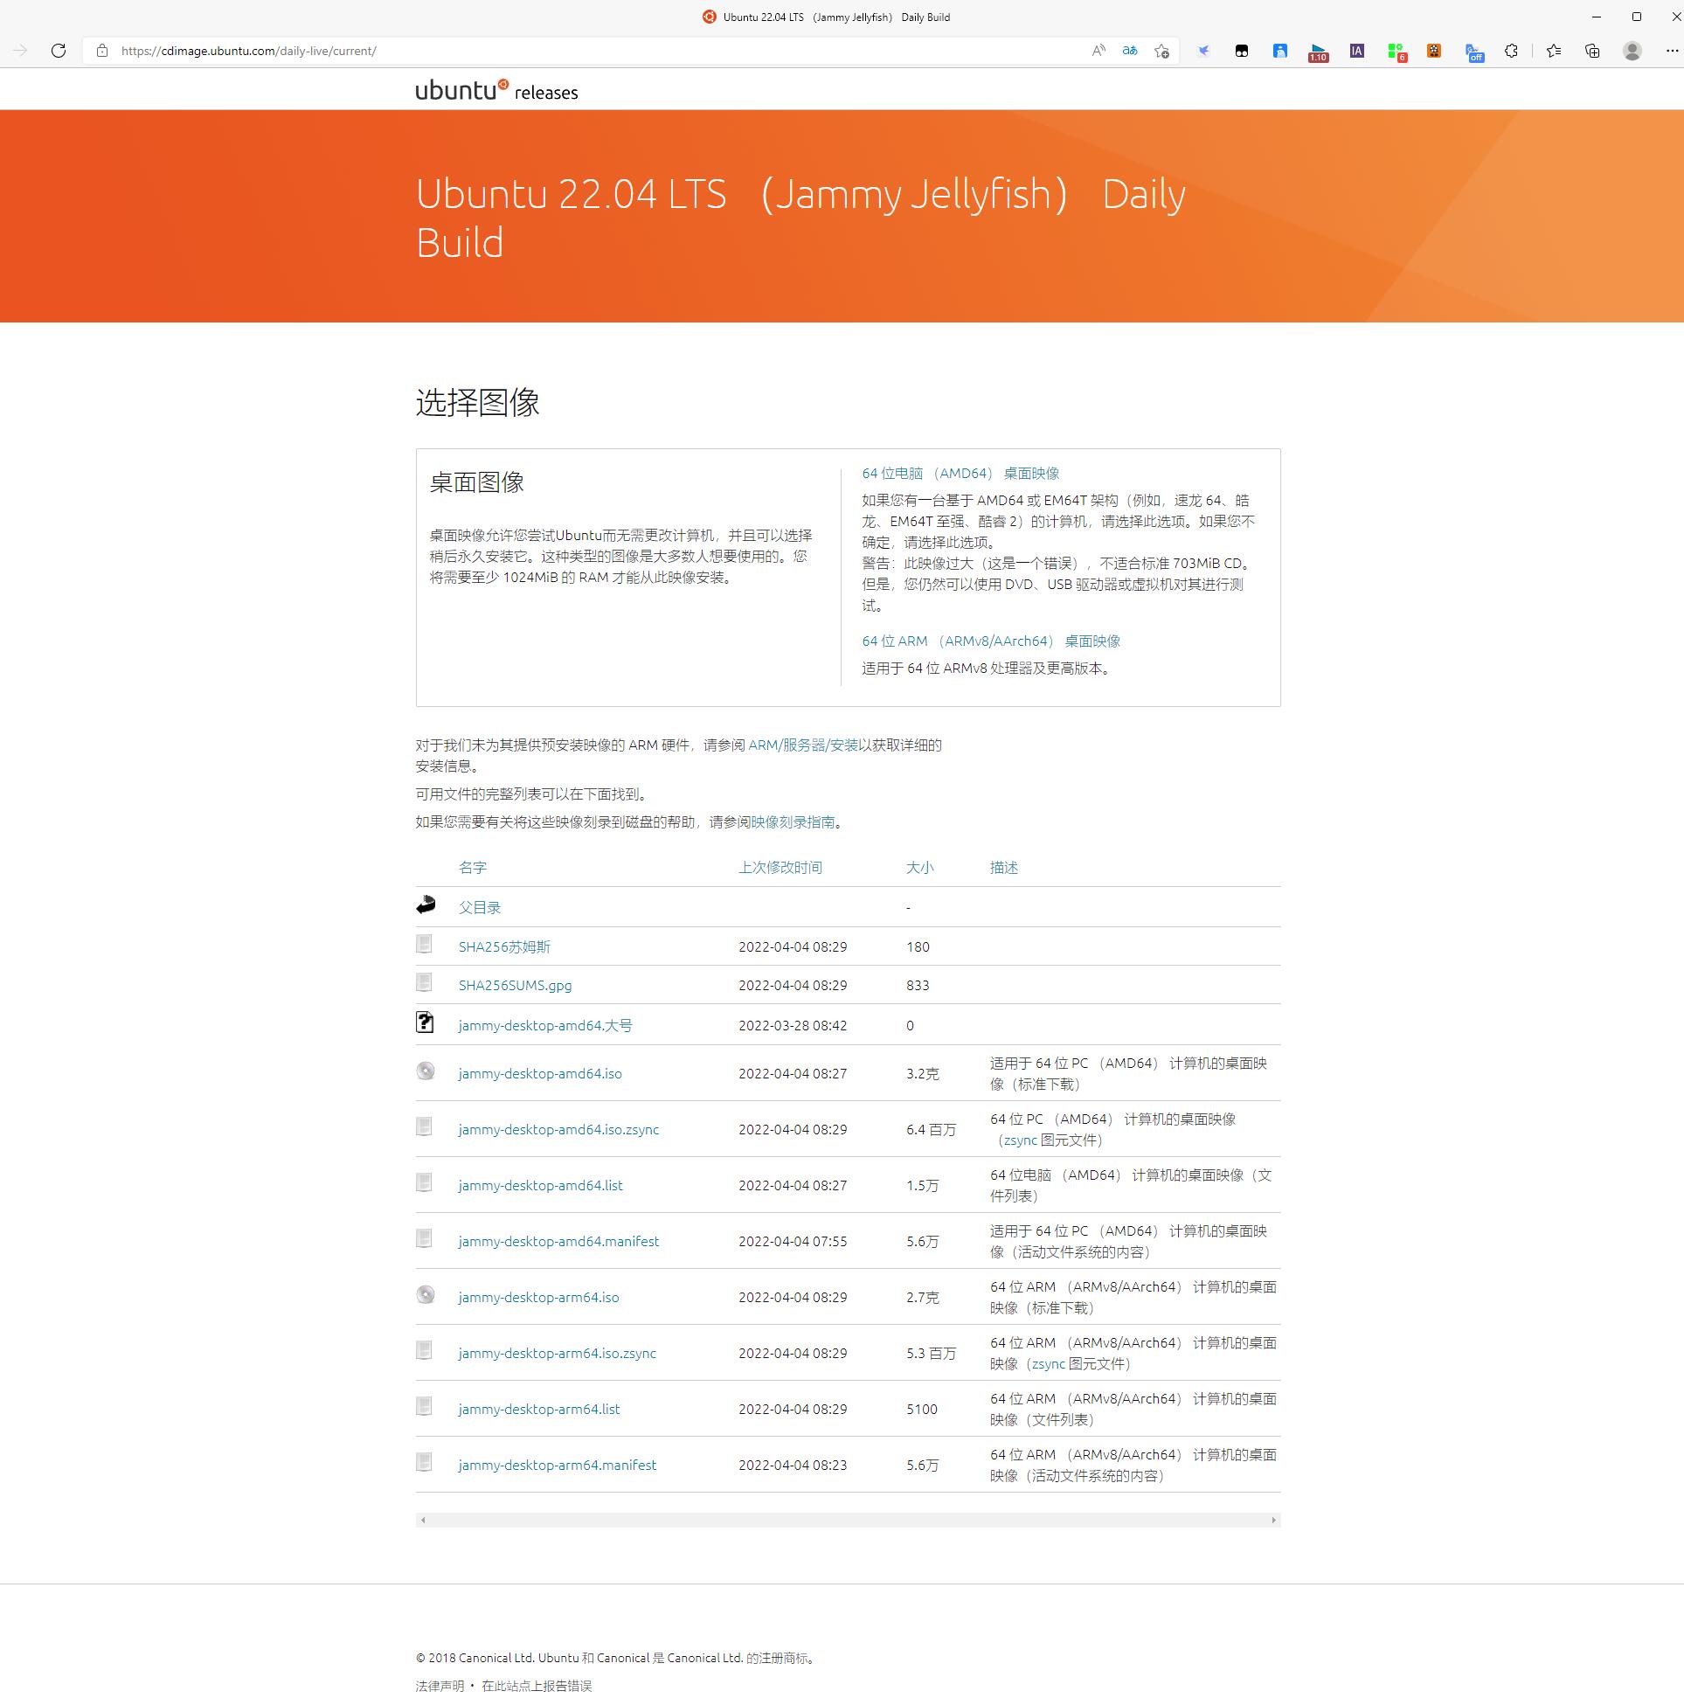Open the Favorites list icon
The height and width of the screenshot is (1698, 1684).
[x=1554, y=51]
